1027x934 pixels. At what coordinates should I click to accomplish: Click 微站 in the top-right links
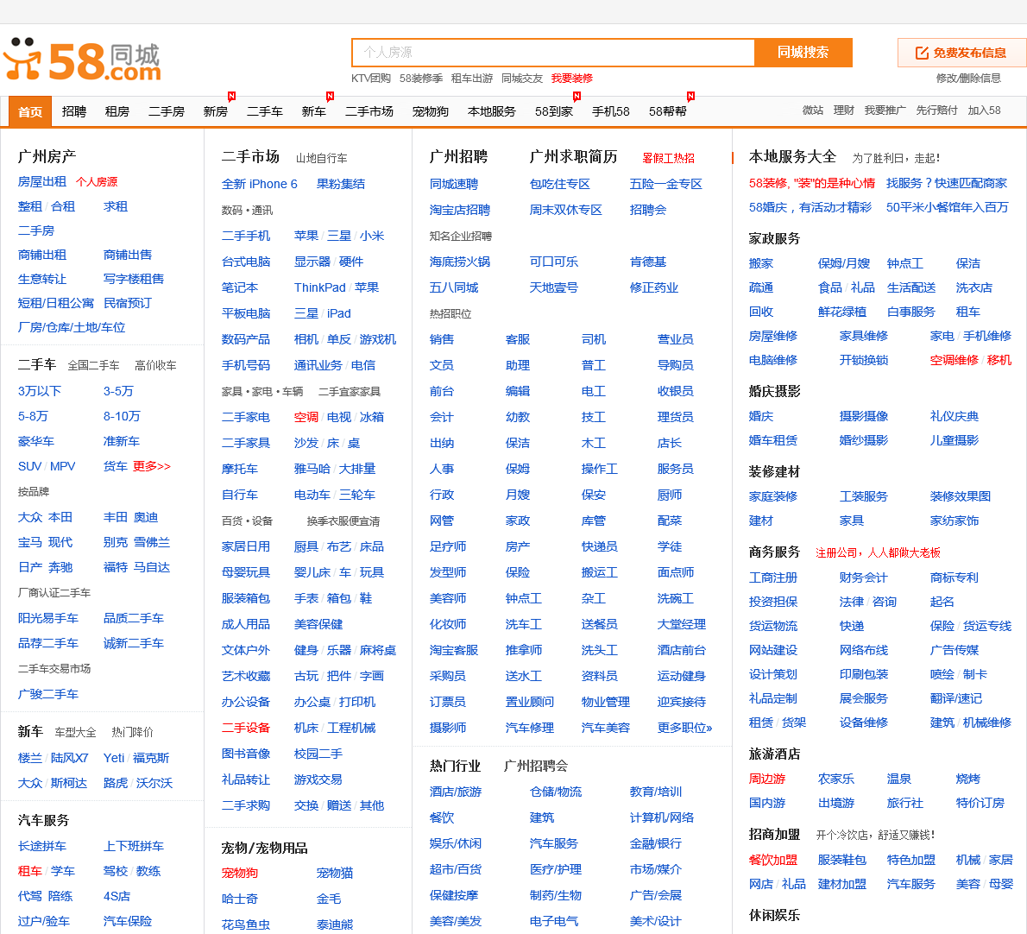click(x=813, y=110)
